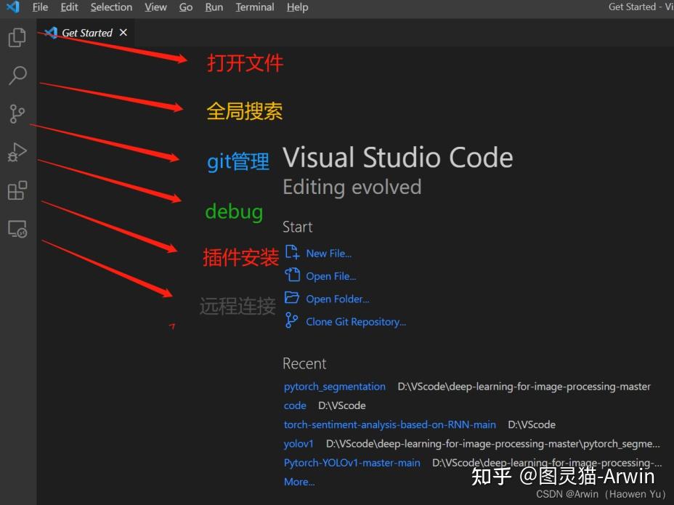Open the yolov1 recent project
The image size is (674, 505).
298,443
